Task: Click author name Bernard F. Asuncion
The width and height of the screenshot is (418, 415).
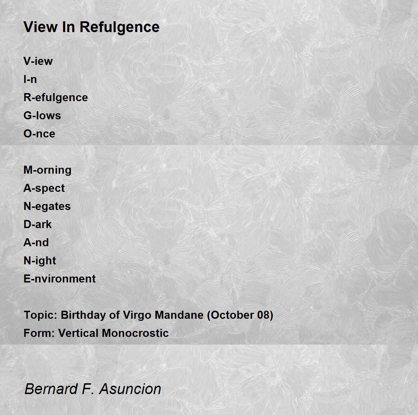Action: pos(93,389)
